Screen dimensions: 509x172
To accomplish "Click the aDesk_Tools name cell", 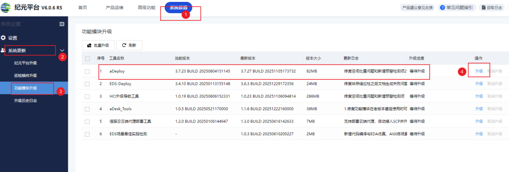I will 121,109.
